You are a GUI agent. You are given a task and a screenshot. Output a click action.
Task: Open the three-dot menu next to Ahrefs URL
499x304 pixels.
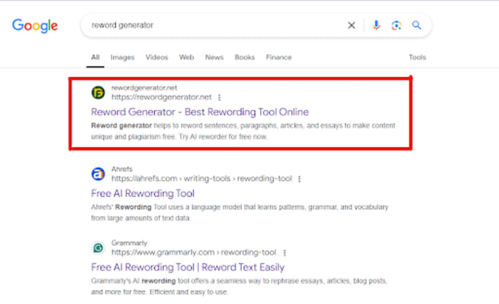point(299,179)
